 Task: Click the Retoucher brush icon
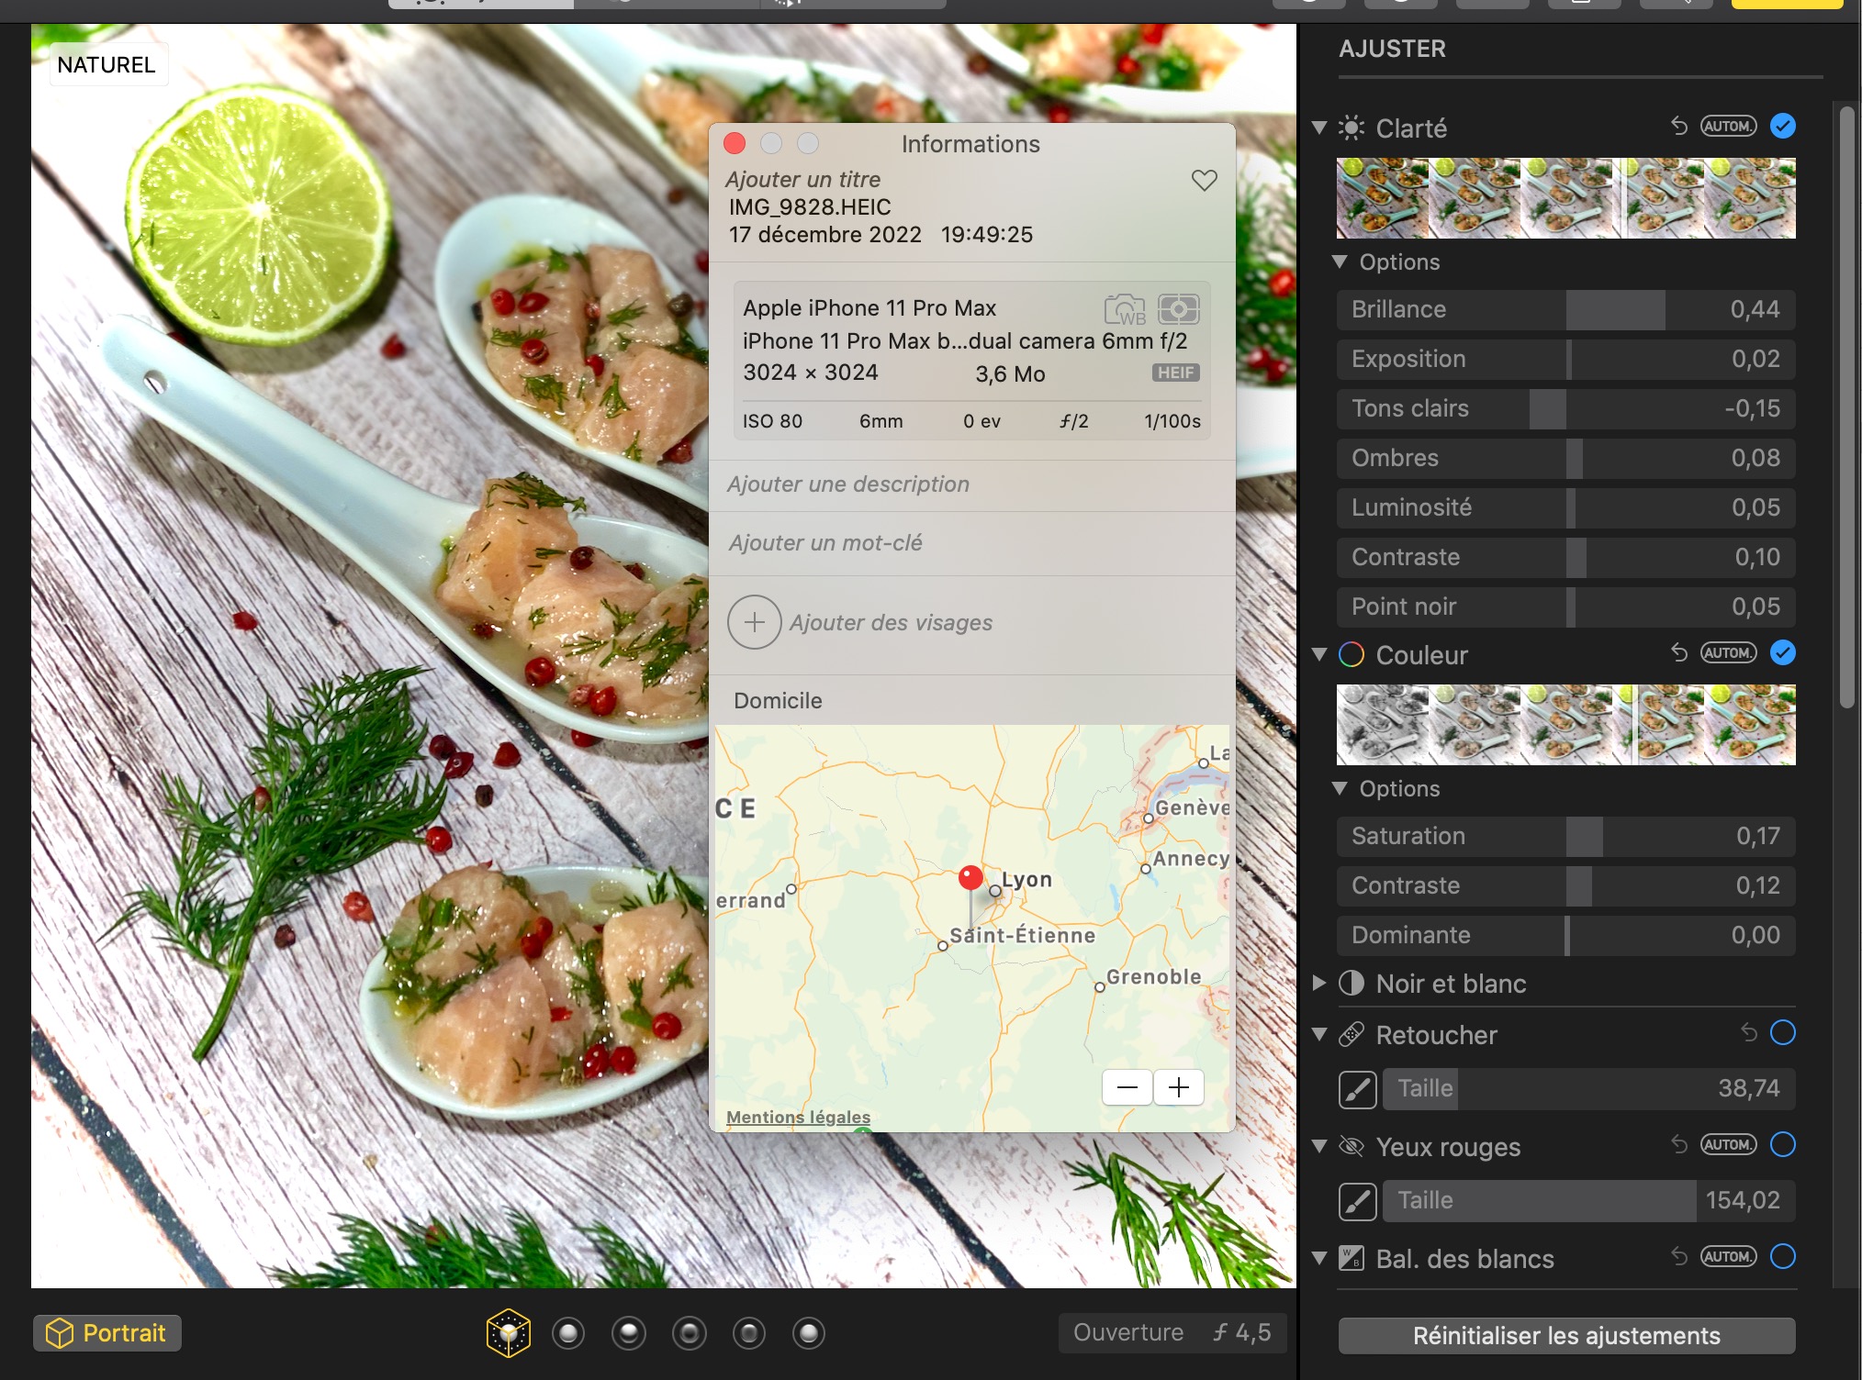click(1357, 1089)
